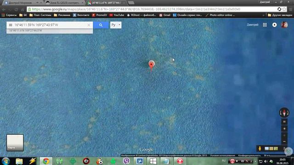
Task: Open the Google apps grid
Action: pos(265,25)
